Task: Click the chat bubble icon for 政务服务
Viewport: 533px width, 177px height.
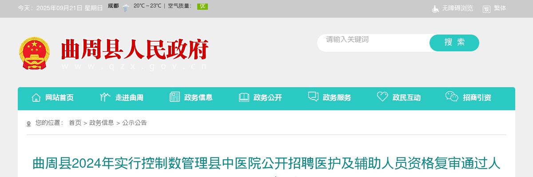Action: click(313, 97)
